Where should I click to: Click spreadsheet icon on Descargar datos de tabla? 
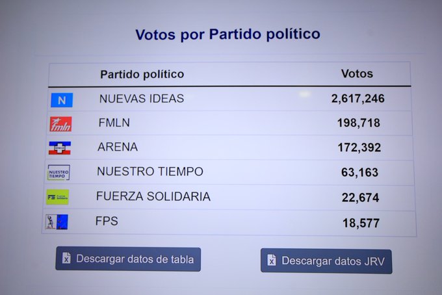coord(66,259)
